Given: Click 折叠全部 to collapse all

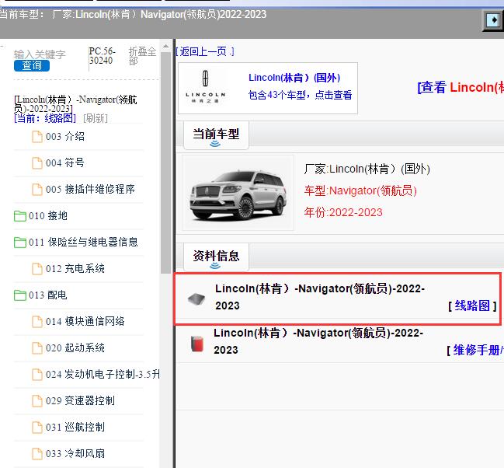Looking at the screenshot, I should pos(142,56).
